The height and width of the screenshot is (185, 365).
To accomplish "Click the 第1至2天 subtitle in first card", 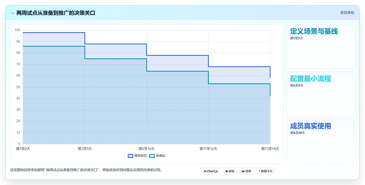I will 296,38.
